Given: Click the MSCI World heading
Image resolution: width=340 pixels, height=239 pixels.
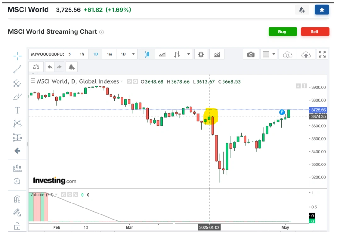Looking at the screenshot, I should click(28, 10).
